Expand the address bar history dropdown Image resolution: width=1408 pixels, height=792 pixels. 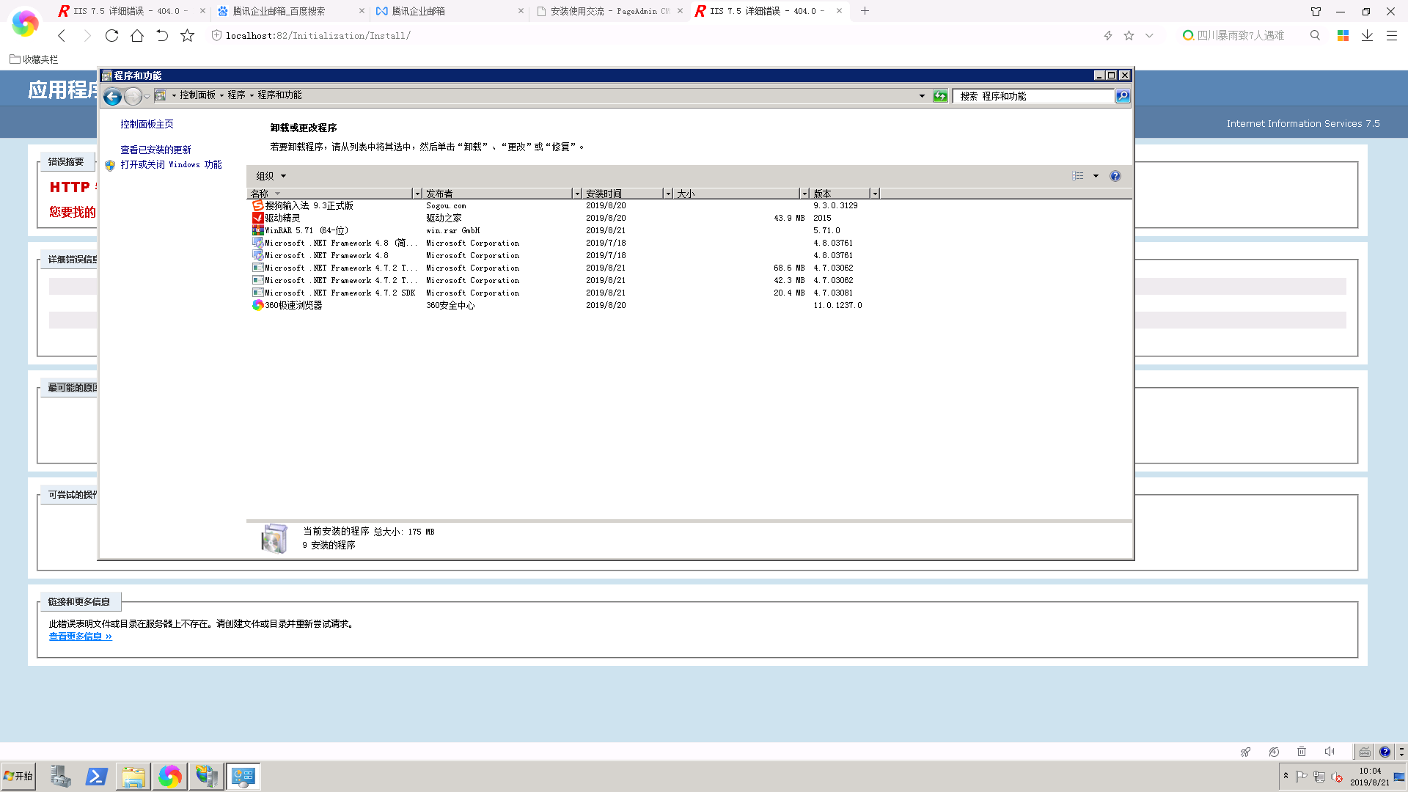point(922,96)
